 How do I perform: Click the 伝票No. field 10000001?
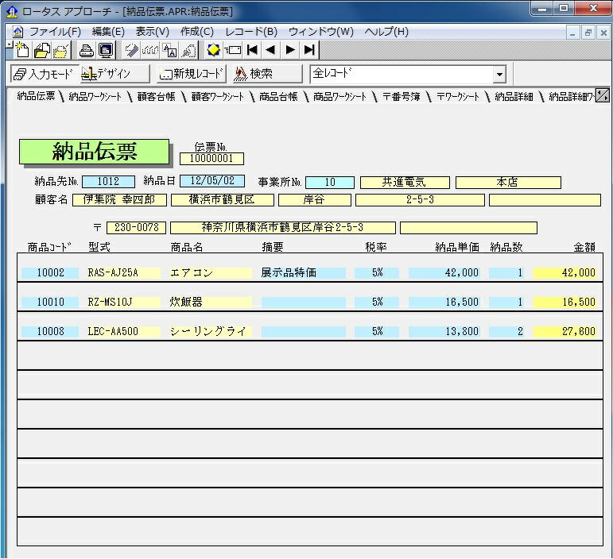tap(211, 159)
